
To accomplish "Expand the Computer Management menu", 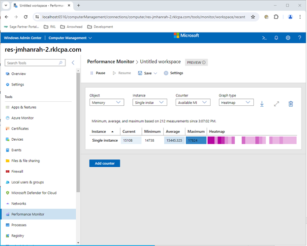I will tap(70, 38).
